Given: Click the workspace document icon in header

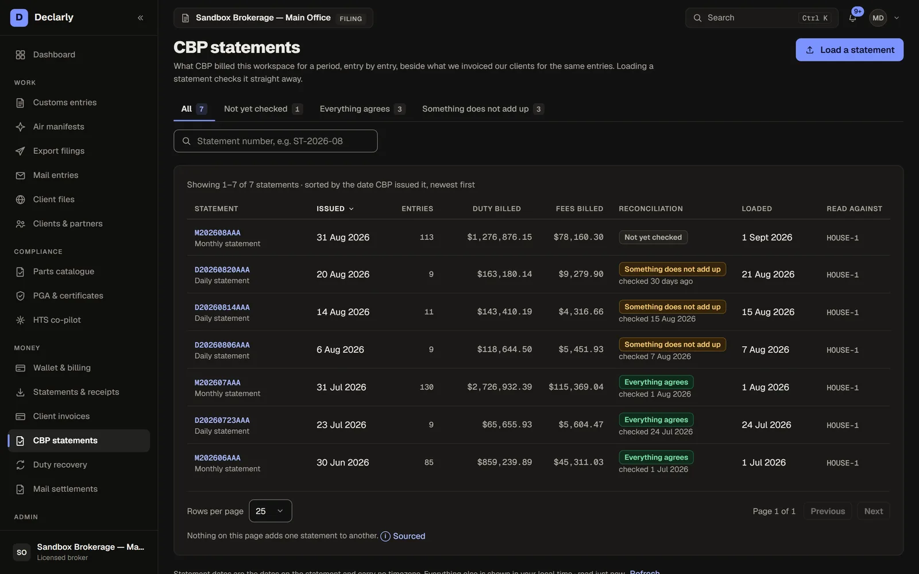Looking at the screenshot, I should (x=186, y=18).
